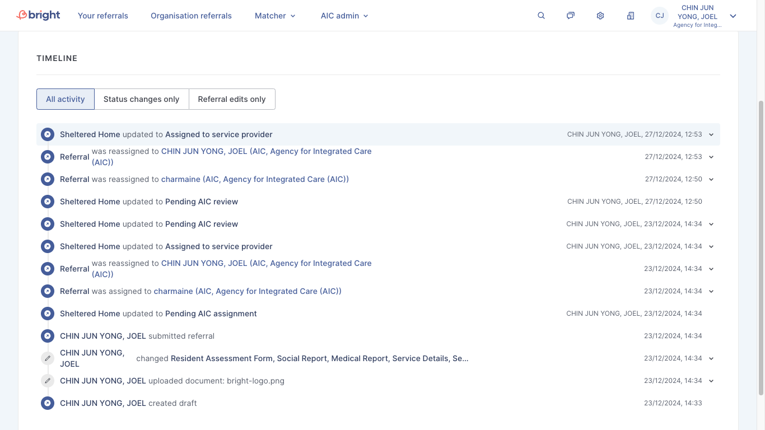This screenshot has width=765, height=430.
Task: Click pencil icon beside uploaded document entry
Action: tap(48, 381)
